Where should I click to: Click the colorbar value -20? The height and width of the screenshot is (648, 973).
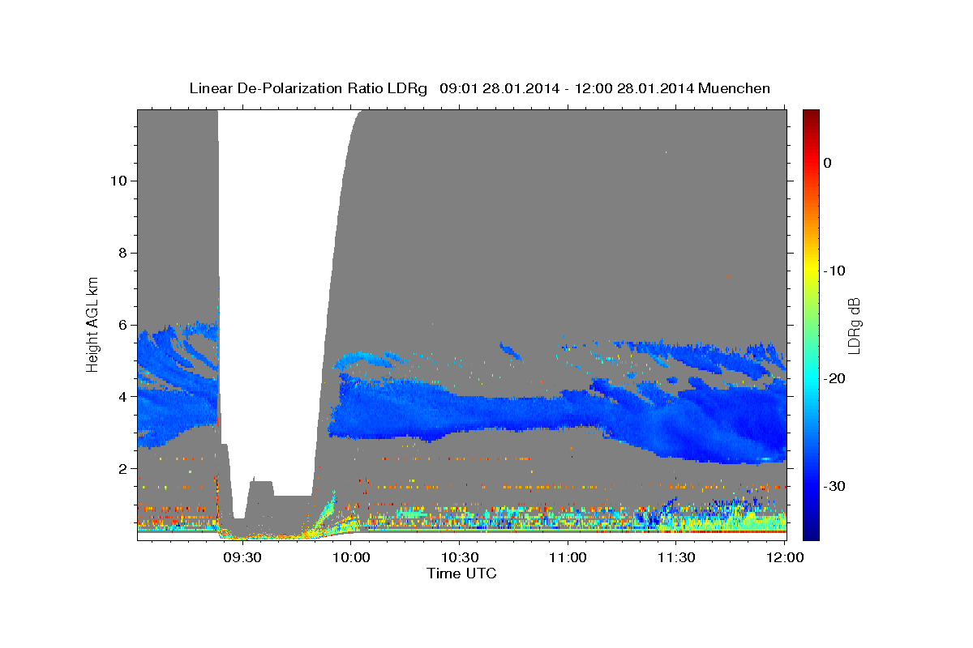click(x=834, y=378)
